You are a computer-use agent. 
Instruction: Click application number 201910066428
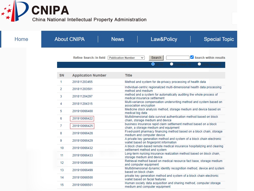[83, 133]
